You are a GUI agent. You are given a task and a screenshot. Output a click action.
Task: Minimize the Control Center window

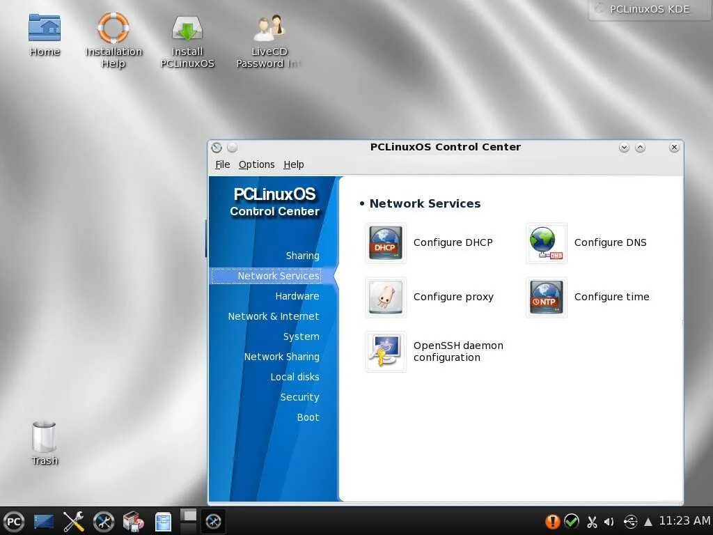point(624,148)
